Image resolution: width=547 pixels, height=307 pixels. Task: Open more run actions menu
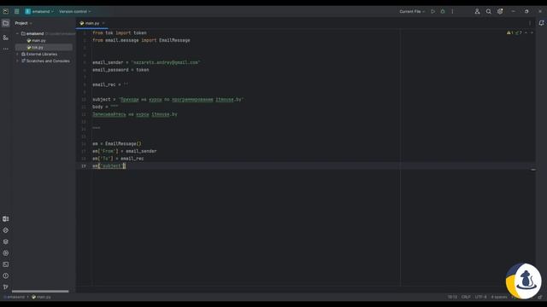coord(452,11)
